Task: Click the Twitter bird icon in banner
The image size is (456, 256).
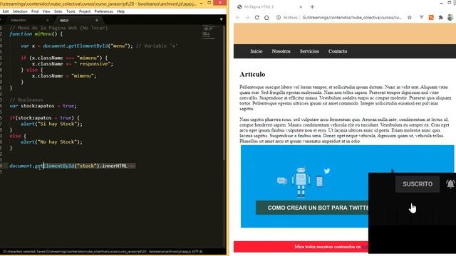Action: coord(327,171)
